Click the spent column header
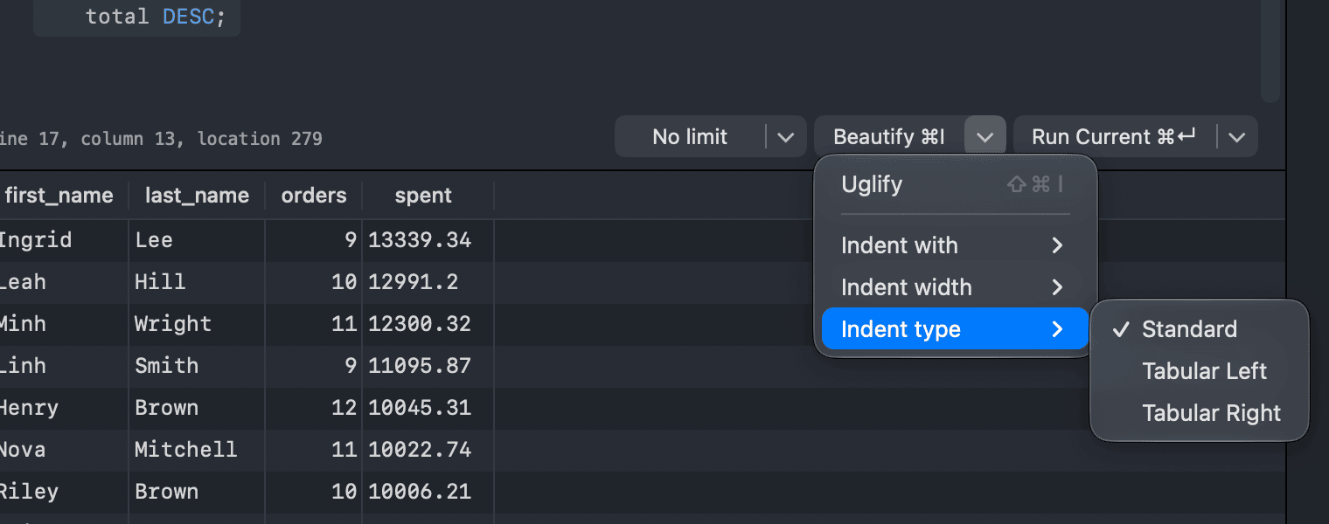 (428, 196)
